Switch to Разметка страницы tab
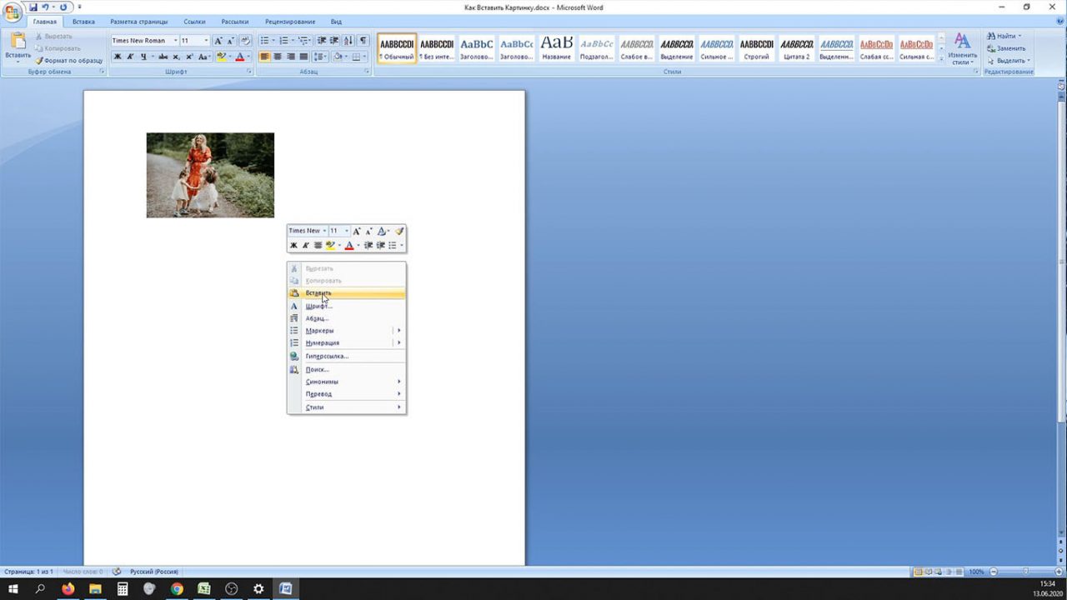1067x600 pixels. (139, 22)
